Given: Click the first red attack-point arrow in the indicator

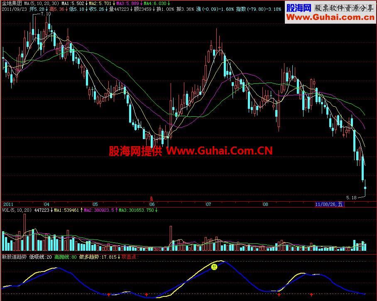Looking at the screenshot, I should [x=109, y=294].
